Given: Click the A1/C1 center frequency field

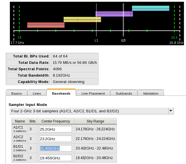Looking at the screenshot, I should (x=55, y=129).
